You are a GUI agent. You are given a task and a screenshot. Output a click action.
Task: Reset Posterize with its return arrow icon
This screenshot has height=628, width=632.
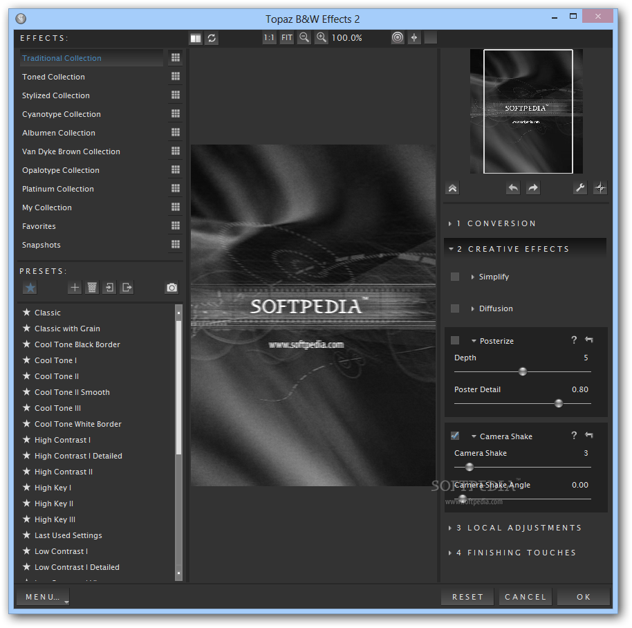coord(589,340)
